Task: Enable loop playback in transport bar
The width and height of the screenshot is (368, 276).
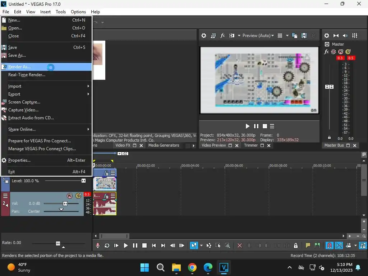Action: [107, 245]
